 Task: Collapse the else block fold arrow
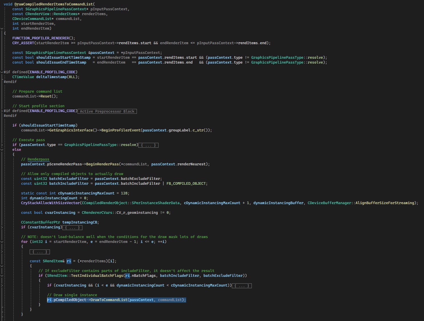tap(2, 150)
